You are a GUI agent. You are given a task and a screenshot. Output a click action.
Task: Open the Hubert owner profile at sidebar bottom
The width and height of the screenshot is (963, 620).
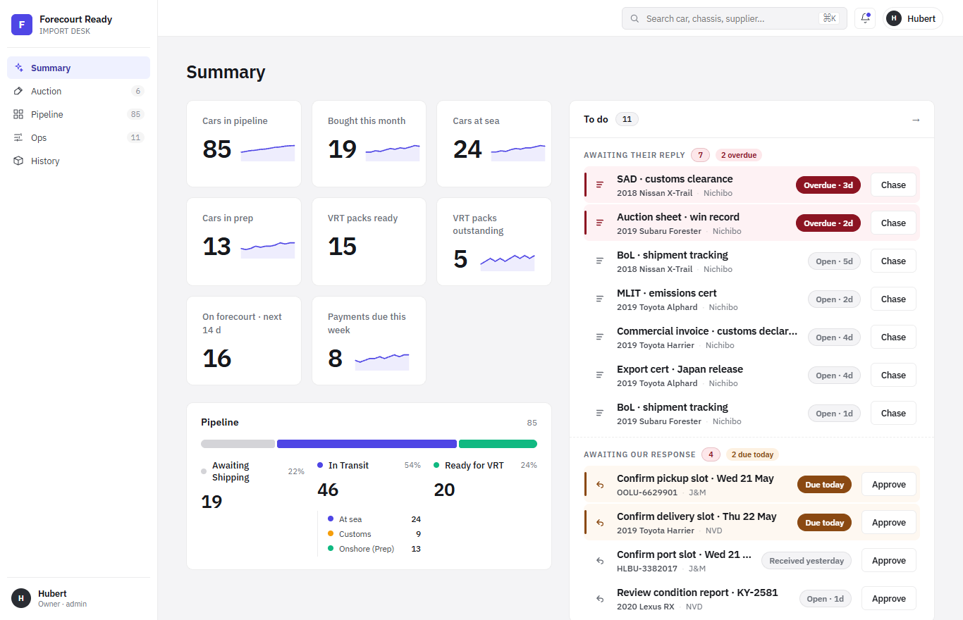(x=78, y=598)
